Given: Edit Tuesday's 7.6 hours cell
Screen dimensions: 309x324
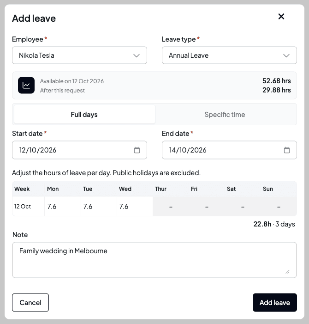Looking at the screenshot, I should click(99, 207).
